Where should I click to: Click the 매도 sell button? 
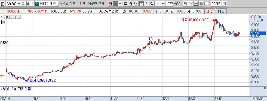click(221, 11)
